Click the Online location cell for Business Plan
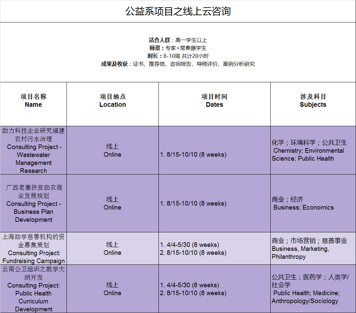 pos(112,204)
